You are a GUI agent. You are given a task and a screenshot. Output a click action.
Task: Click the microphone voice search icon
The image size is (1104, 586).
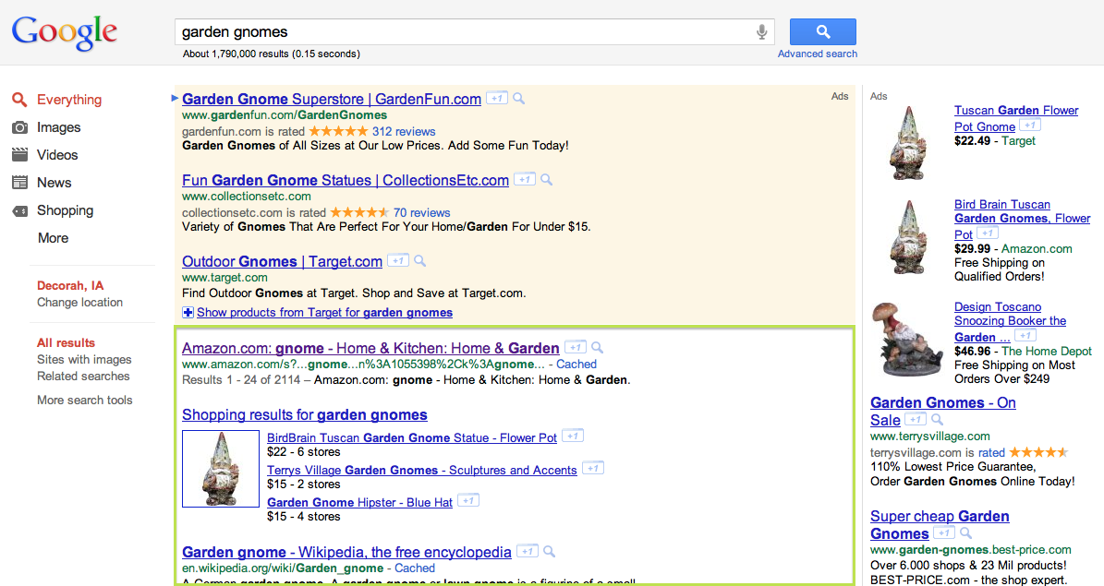click(762, 32)
